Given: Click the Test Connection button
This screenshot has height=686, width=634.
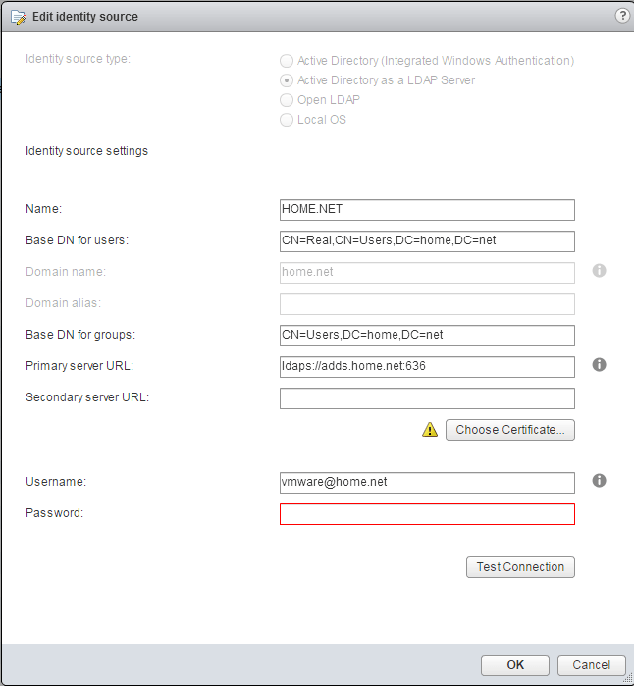Looking at the screenshot, I should tap(520, 567).
